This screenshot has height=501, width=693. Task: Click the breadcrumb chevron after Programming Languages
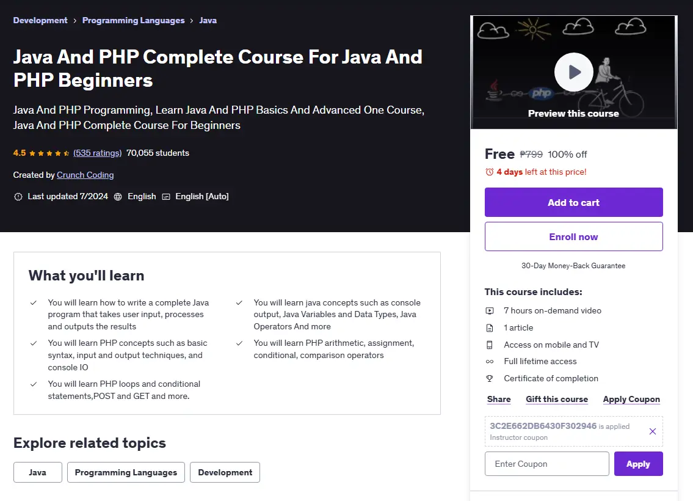tap(192, 21)
